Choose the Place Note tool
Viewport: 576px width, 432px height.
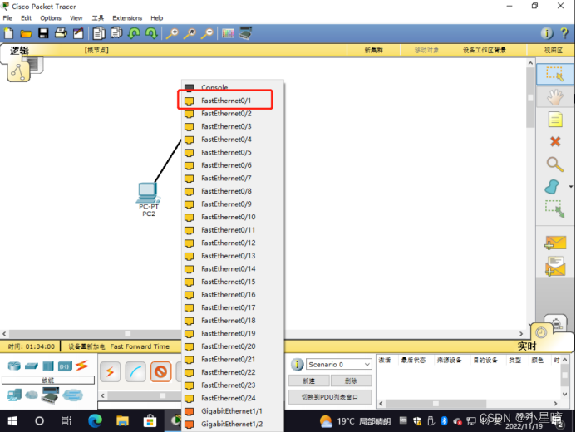click(555, 120)
